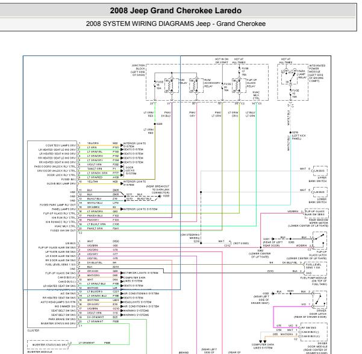This screenshot has width=362, height=354.
Task: Select the "LR HEATED SEAT LO IND DRV" label
Action: tap(57, 150)
